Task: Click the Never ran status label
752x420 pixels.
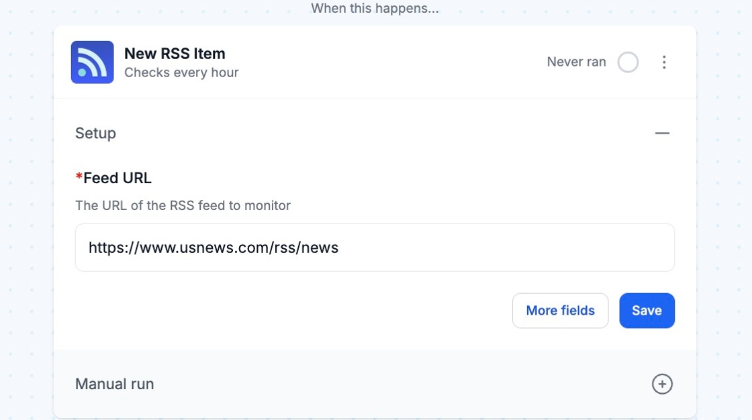Action: pyautogui.click(x=576, y=62)
